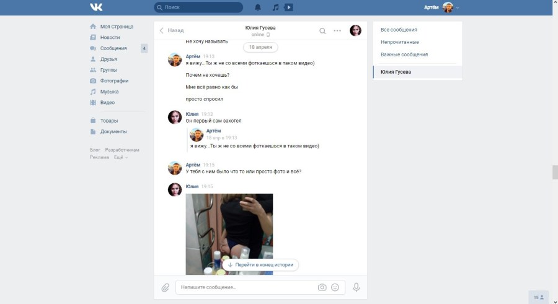Attach a file with paperclip icon
Screen dimensions: 558x304
(166, 287)
